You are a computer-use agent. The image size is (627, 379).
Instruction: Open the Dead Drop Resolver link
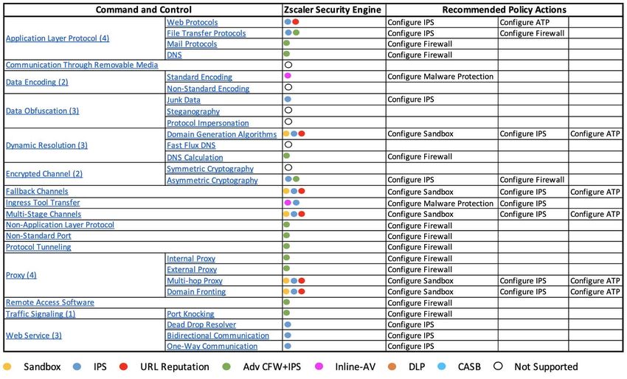coord(201,324)
